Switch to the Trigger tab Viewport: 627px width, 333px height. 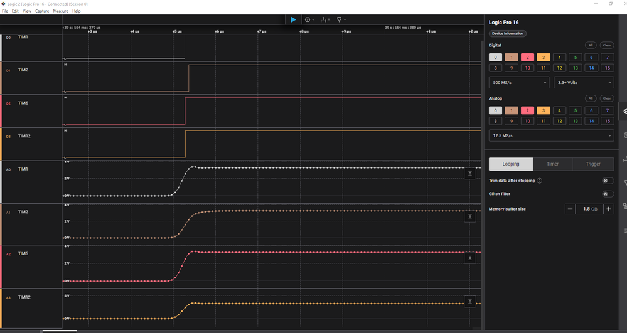(x=592, y=164)
